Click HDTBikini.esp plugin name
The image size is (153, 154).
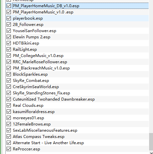tap(26, 43)
